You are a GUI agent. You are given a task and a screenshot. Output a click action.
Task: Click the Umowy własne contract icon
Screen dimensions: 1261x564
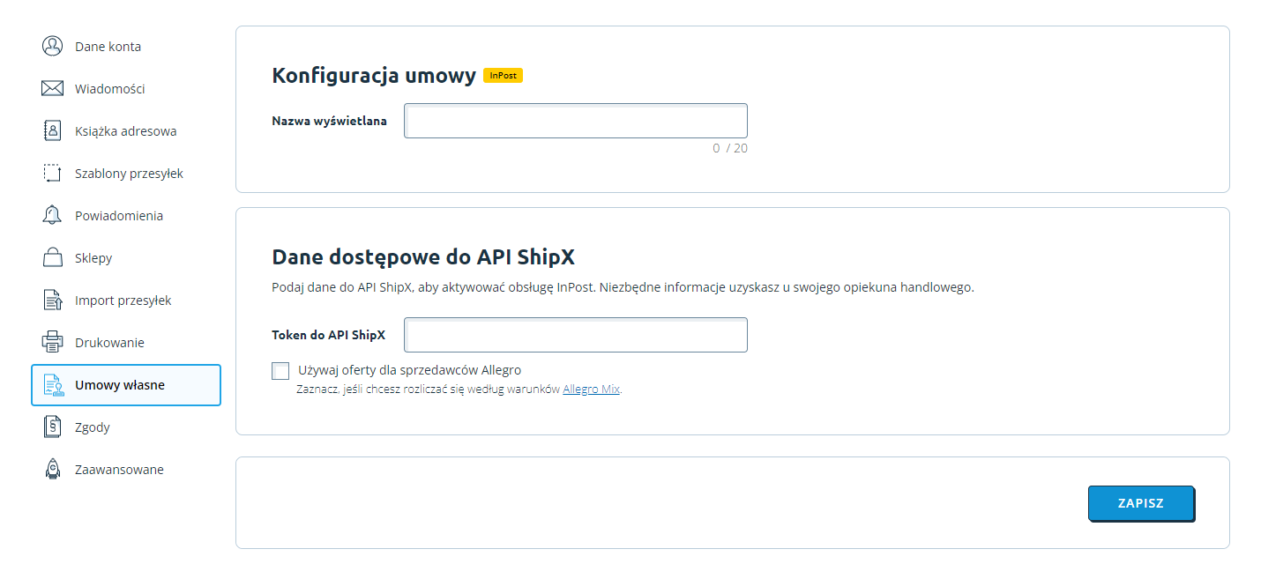point(54,385)
